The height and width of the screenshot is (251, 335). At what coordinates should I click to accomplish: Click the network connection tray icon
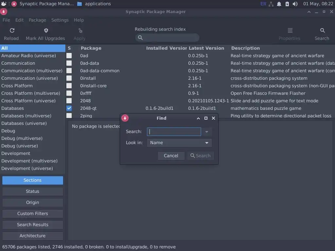pyautogui.click(x=271, y=4)
